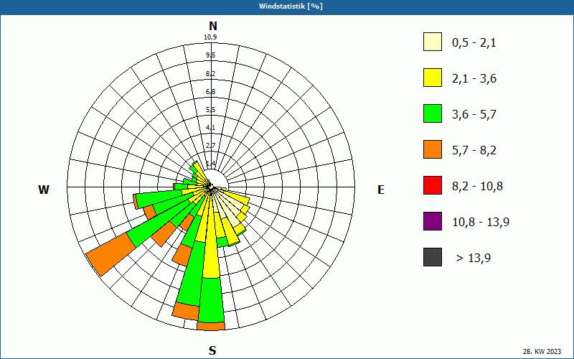Click the legend label '0,5 - 2,1'
Screen dimensions: 574x359
[x=474, y=43]
